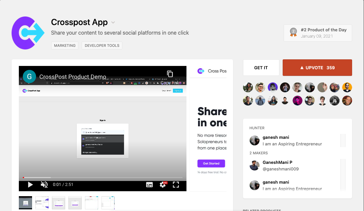
Task: Click the purple Get Started button
Action: [211, 164]
